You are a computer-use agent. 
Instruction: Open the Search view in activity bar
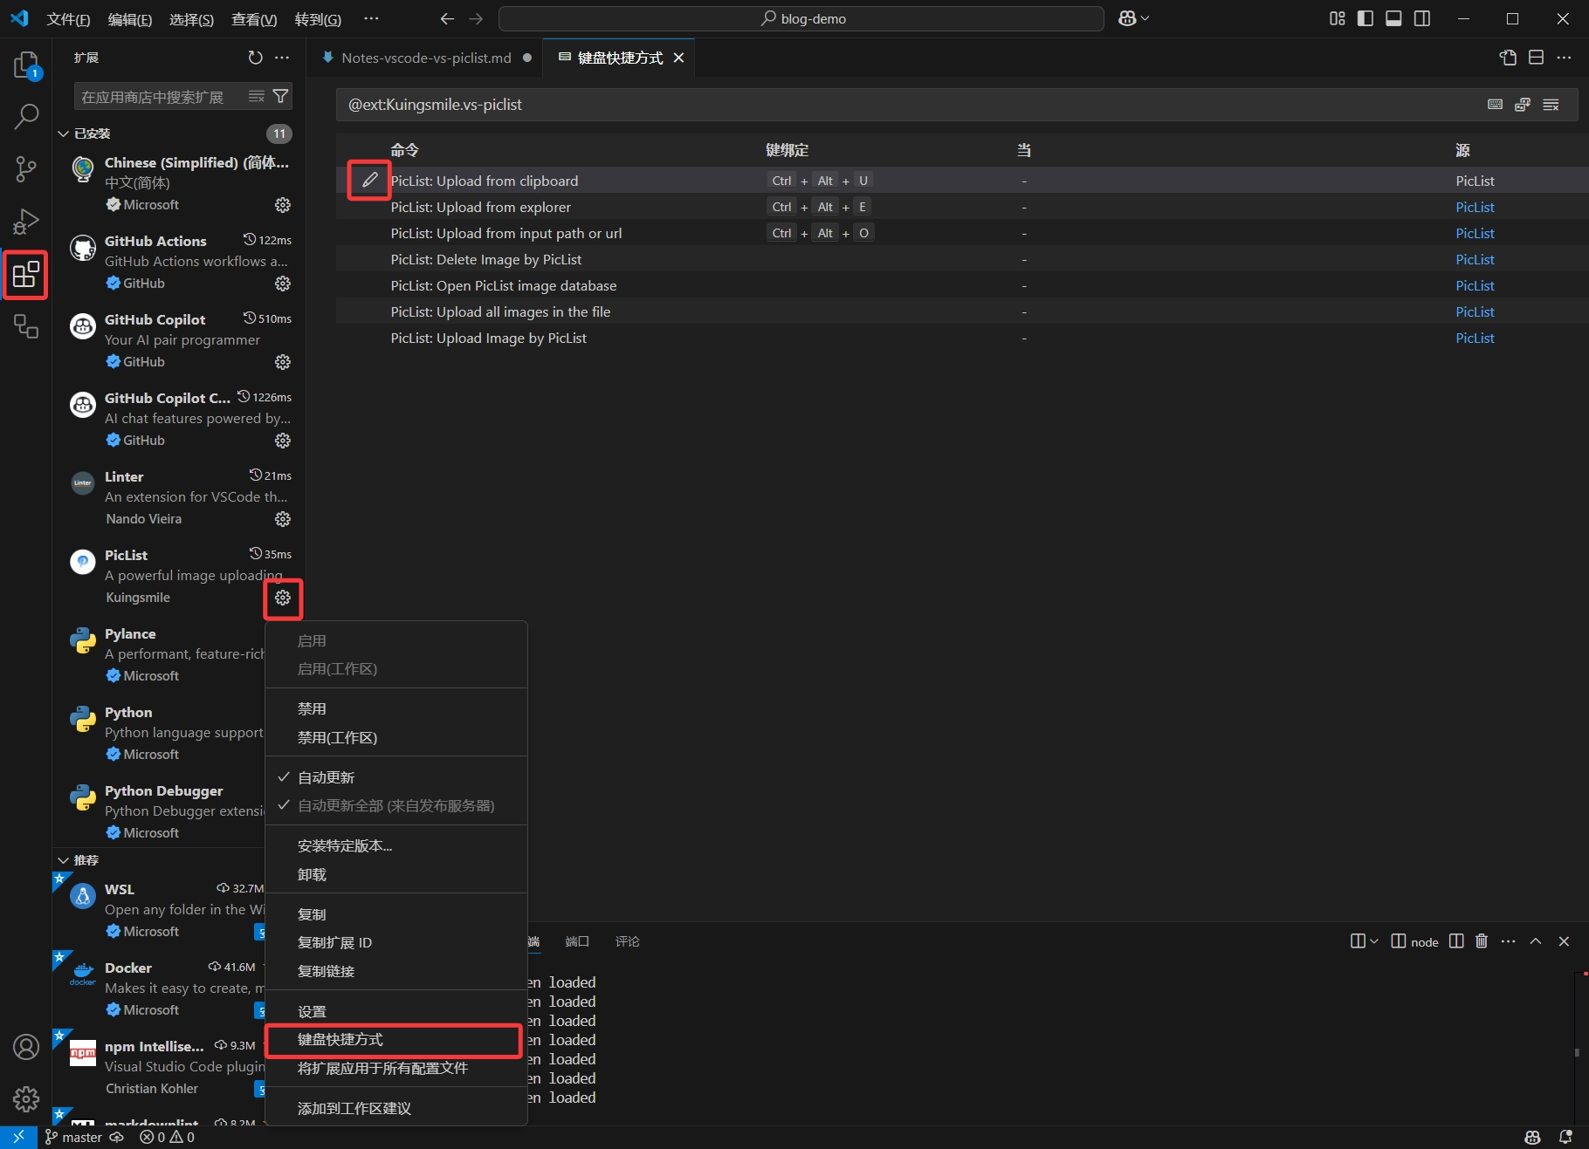[x=26, y=116]
